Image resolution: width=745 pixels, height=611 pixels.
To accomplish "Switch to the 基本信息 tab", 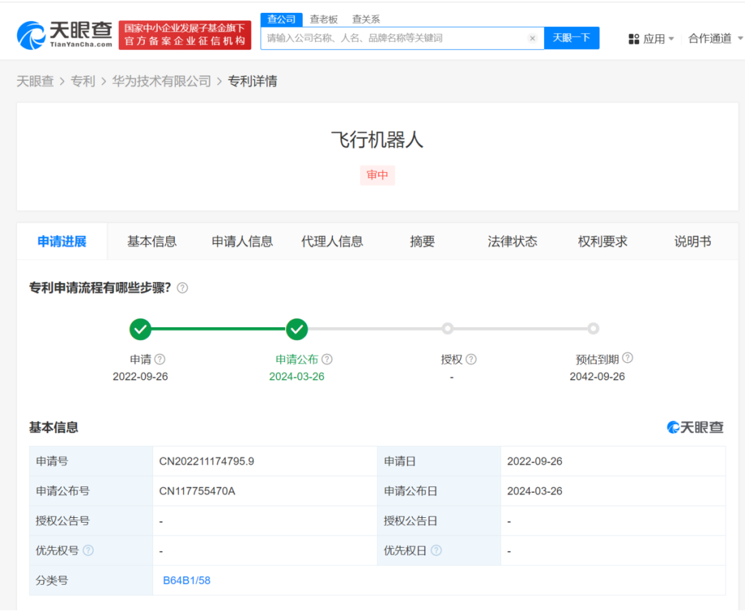I will [x=152, y=241].
